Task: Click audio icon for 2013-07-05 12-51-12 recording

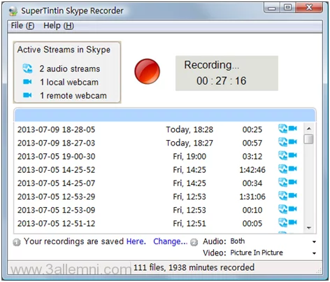Action: click(x=283, y=223)
